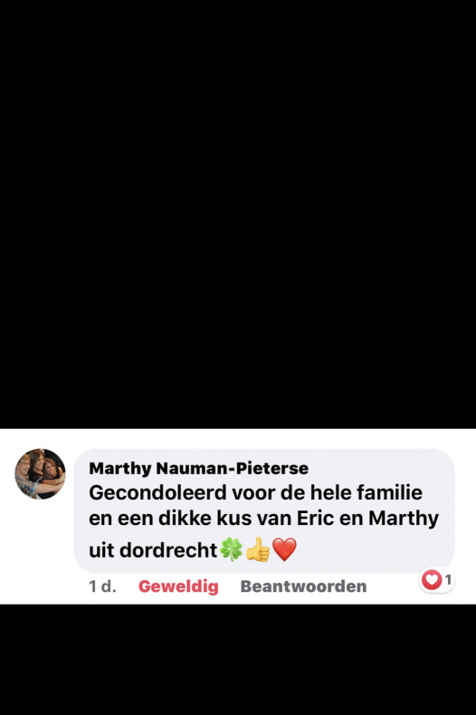This screenshot has width=476, height=715.
Task: Click the word "uit" on the last line
Action: tap(101, 550)
